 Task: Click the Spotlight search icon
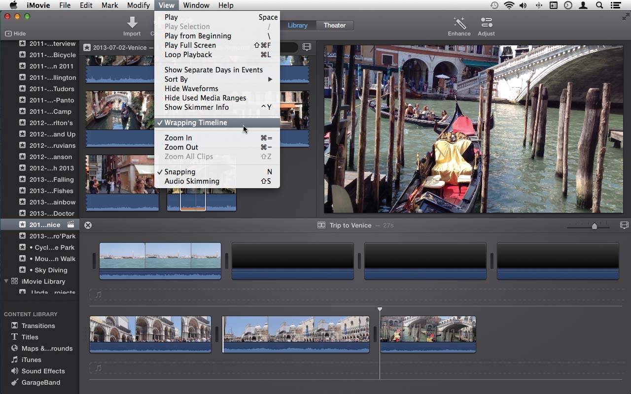coord(599,5)
